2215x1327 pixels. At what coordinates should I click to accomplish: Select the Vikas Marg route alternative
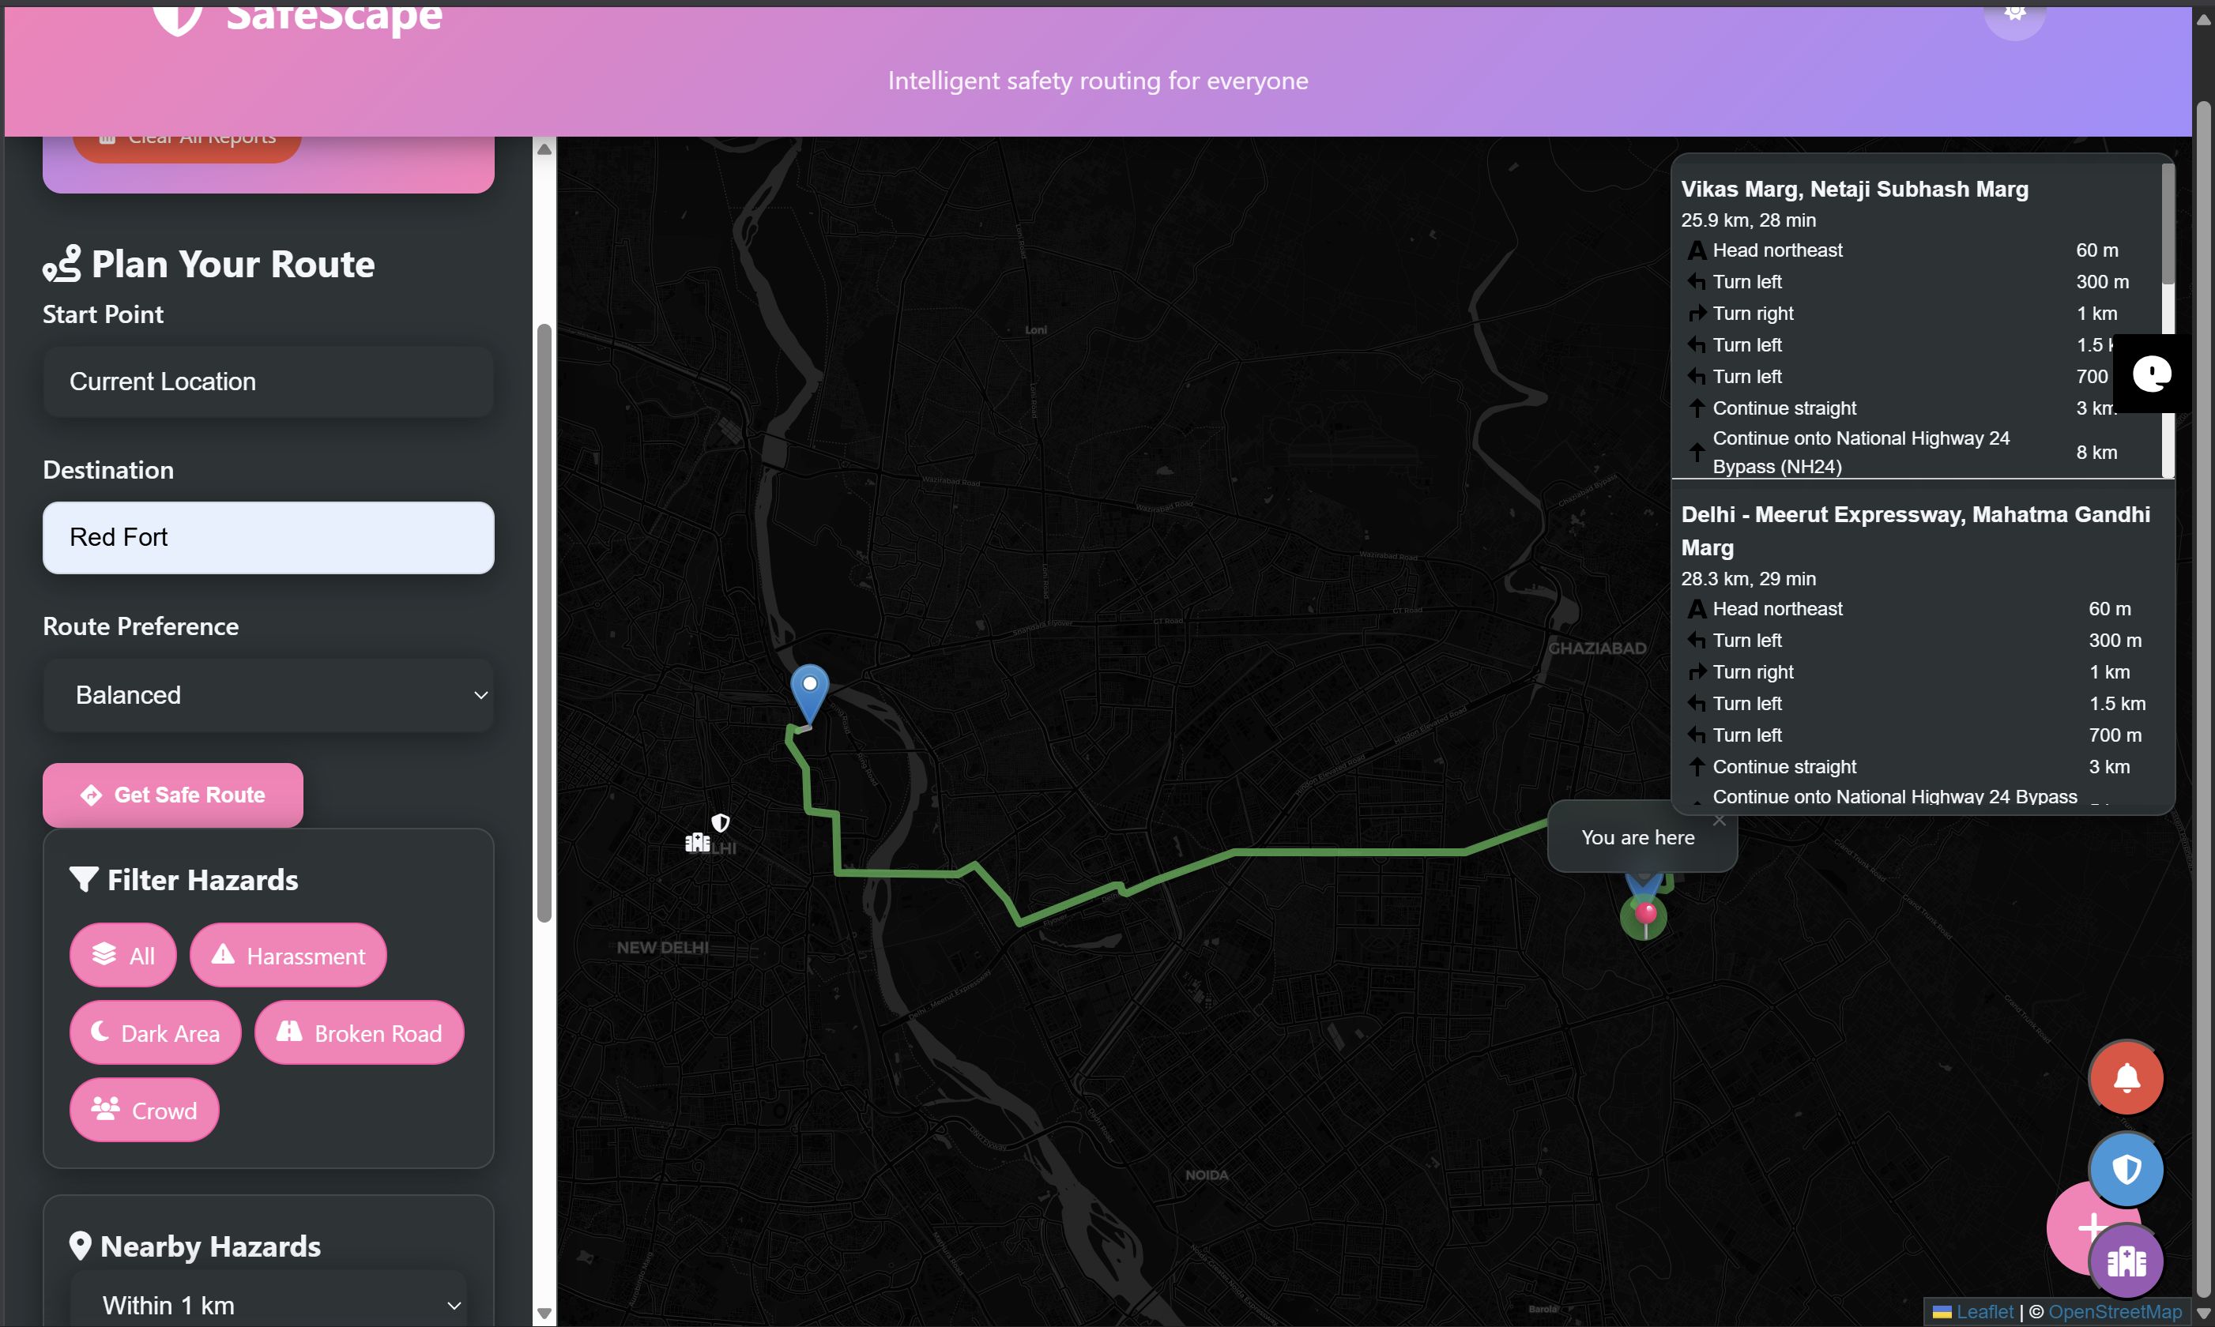pos(1854,190)
